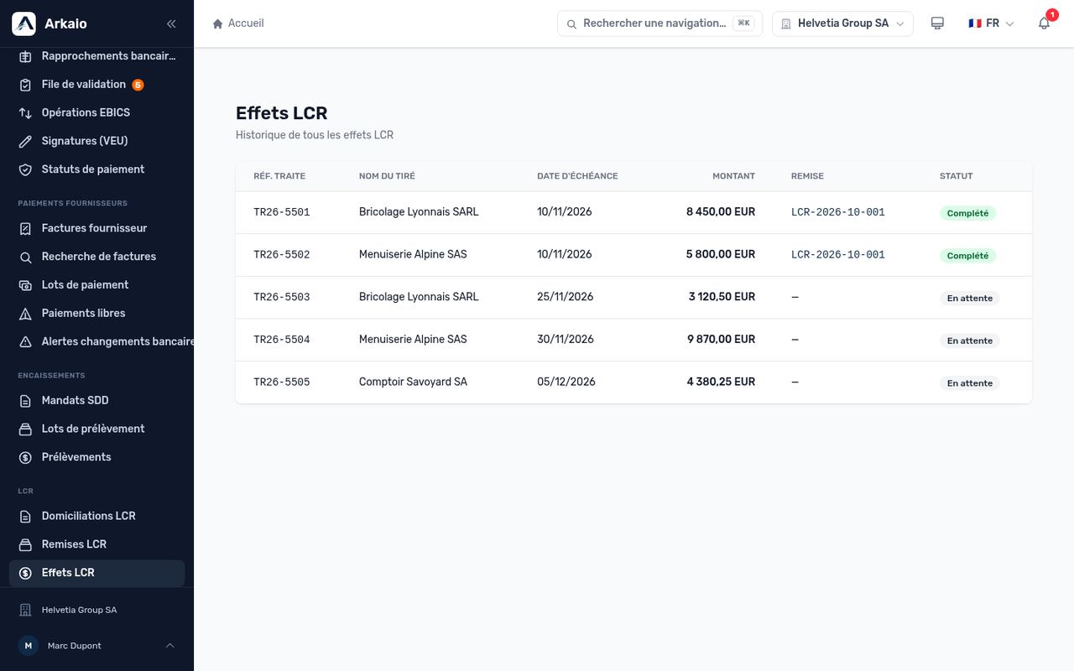Click the Paiements libres warning icon
1074x671 pixels.
(25, 315)
